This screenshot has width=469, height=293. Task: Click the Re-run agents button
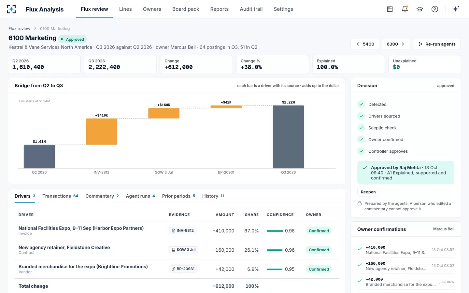click(x=437, y=44)
